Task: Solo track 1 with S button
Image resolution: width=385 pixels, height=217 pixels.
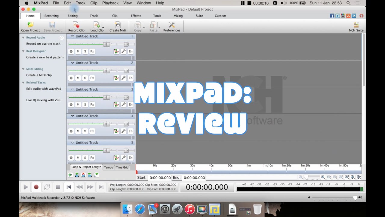Action: tap(85, 52)
